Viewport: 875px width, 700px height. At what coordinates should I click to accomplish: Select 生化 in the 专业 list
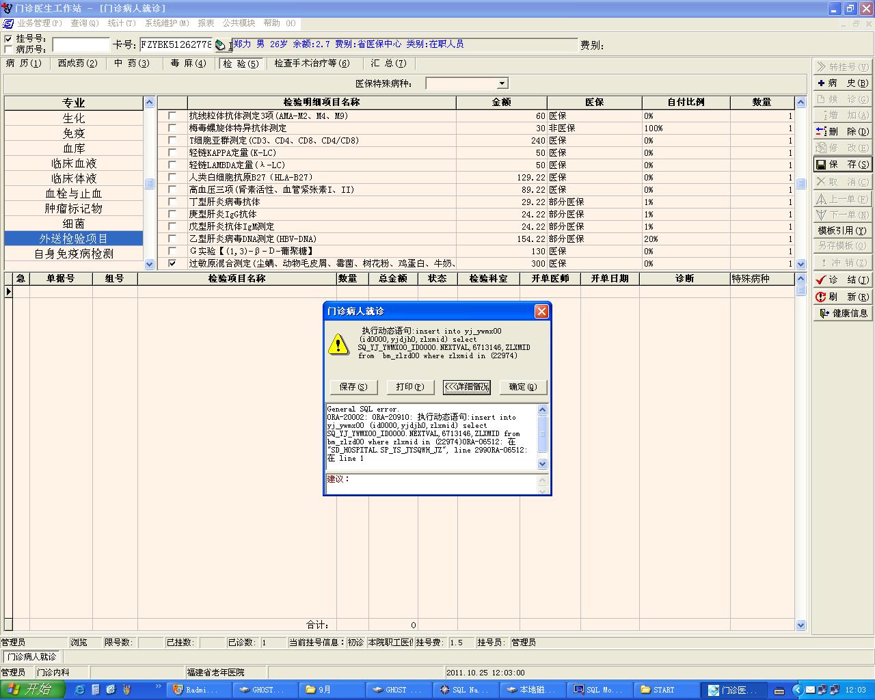coord(74,118)
